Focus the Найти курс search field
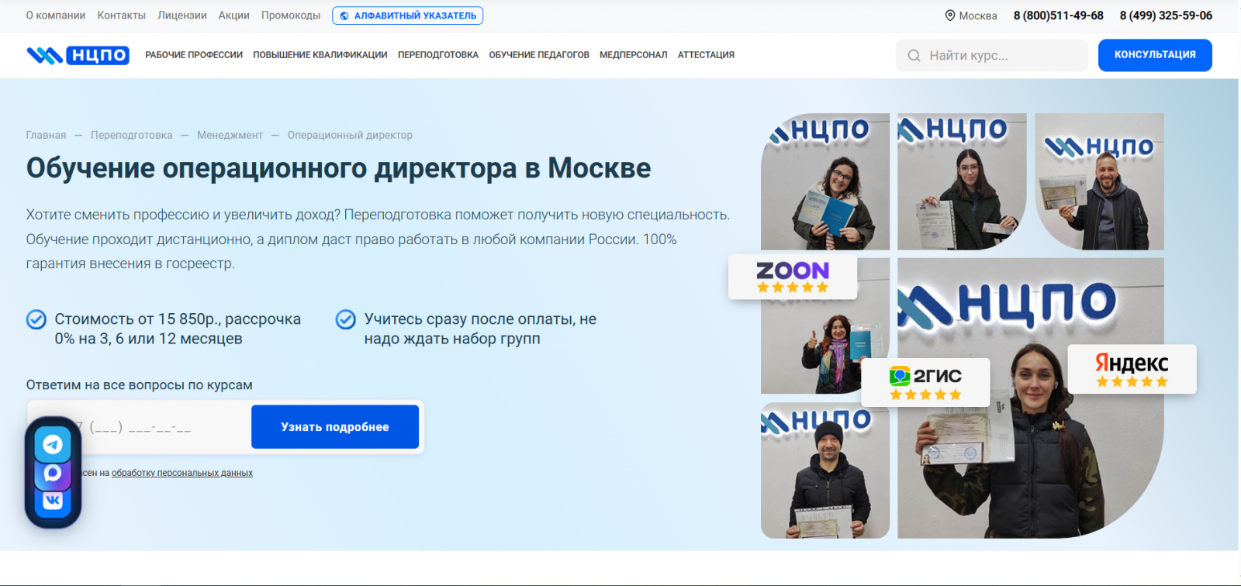 [992, 56]
